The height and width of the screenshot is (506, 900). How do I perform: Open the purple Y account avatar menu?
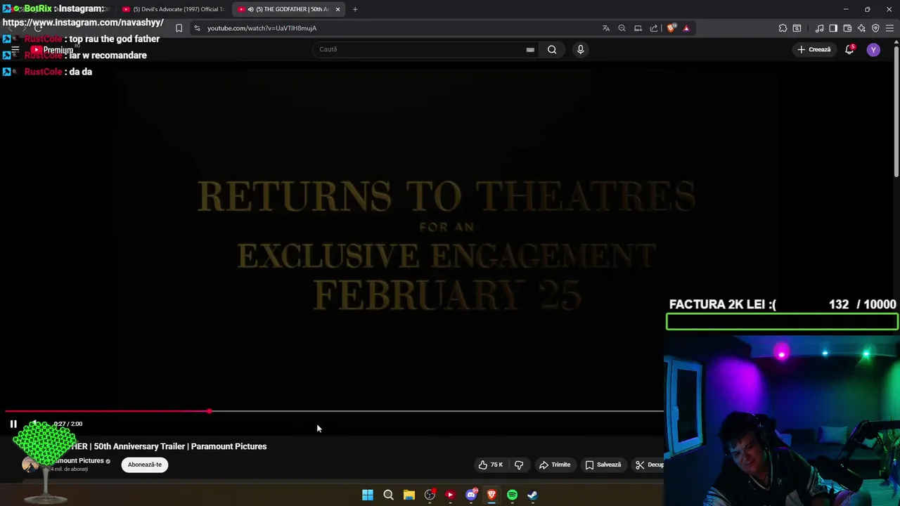[x=873, y=50]
